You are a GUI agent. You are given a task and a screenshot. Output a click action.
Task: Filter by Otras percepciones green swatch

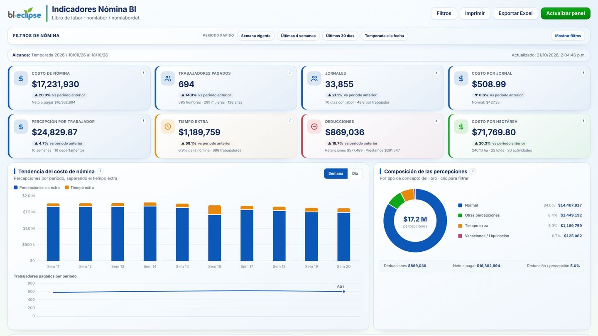coord(460,215)
